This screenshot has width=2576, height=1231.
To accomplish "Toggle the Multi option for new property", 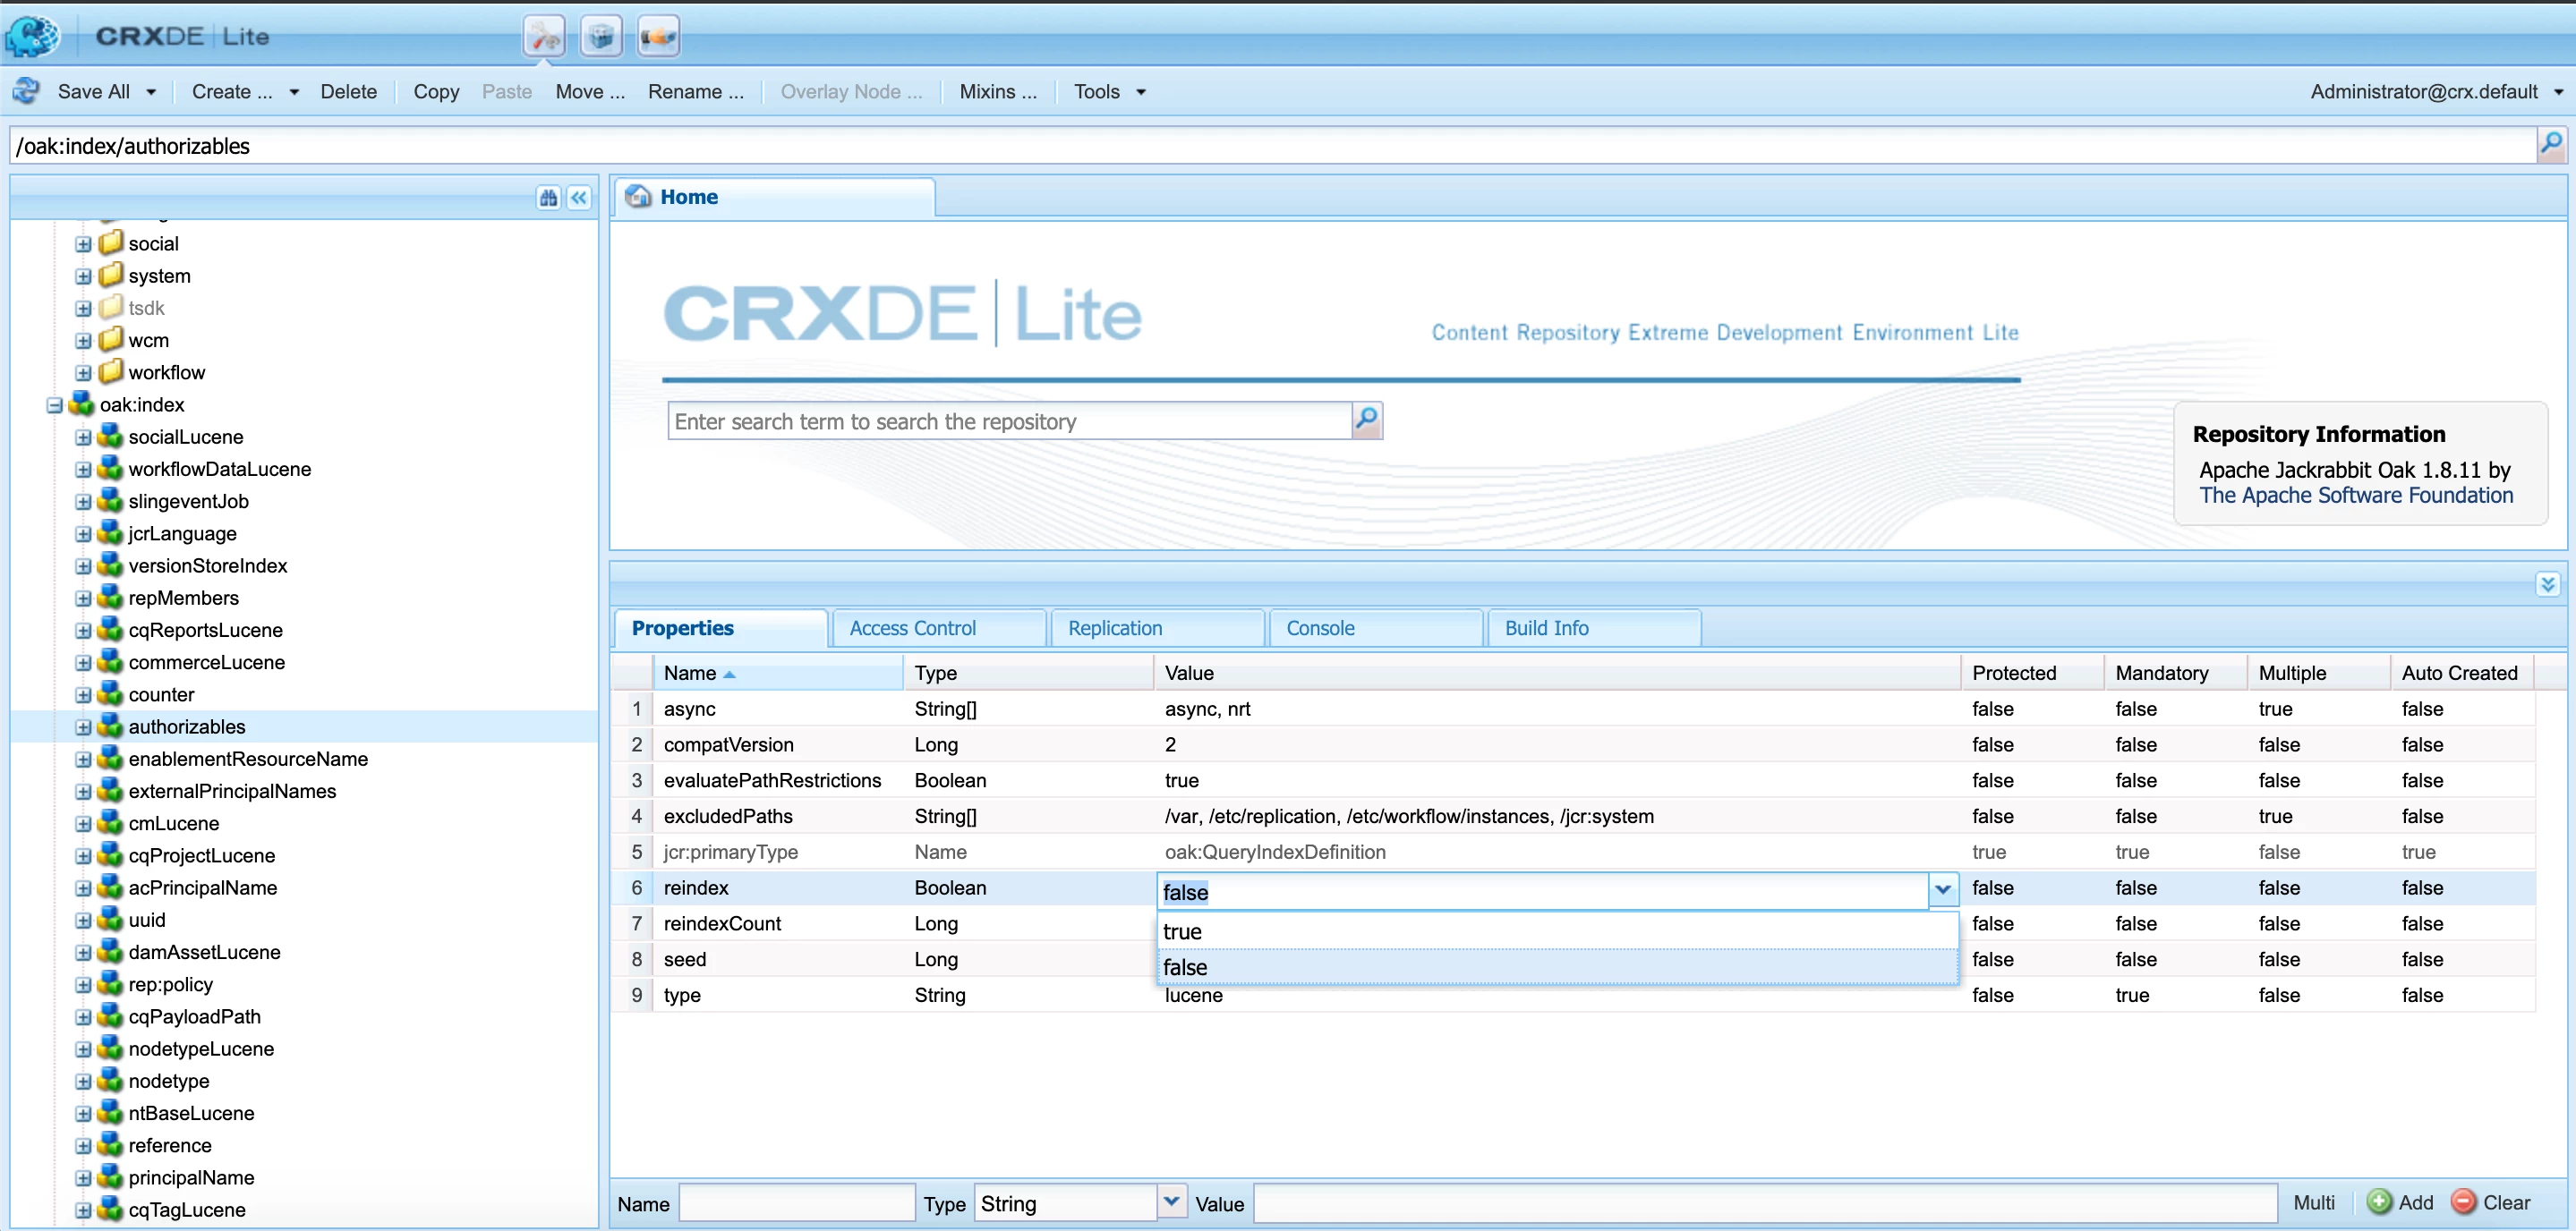I will click(x=2313, y=1203).
